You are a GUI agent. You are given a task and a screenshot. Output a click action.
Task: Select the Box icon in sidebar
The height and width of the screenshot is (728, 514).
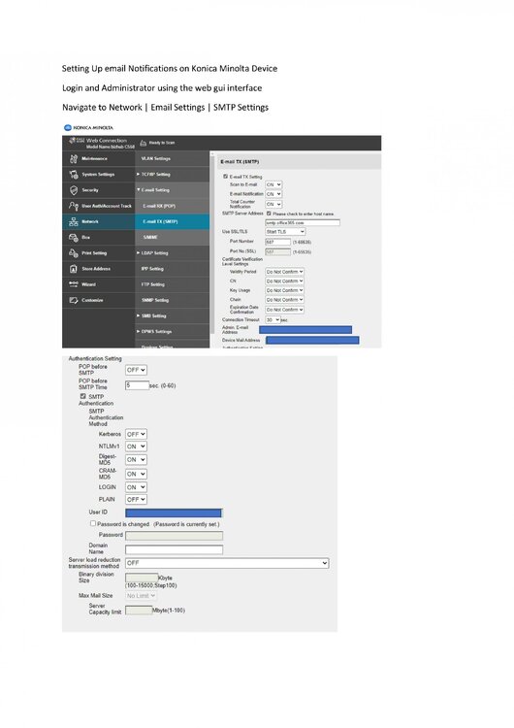[x=74, y=237]
